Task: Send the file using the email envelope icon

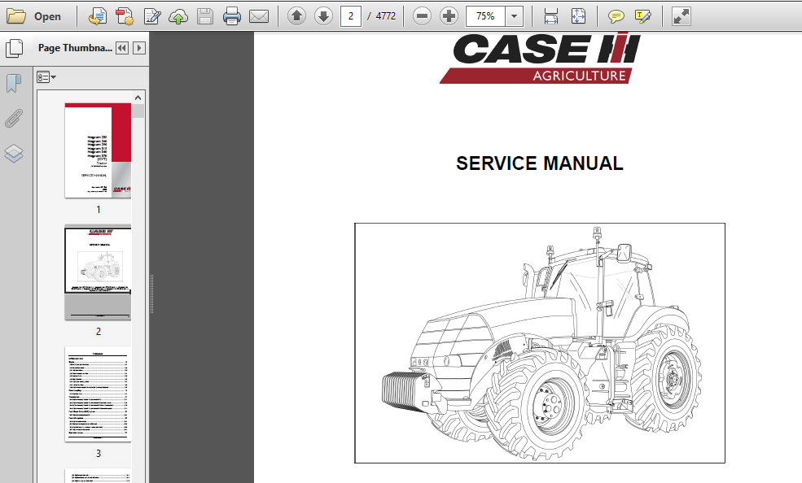Action: (x=259, y=16)
